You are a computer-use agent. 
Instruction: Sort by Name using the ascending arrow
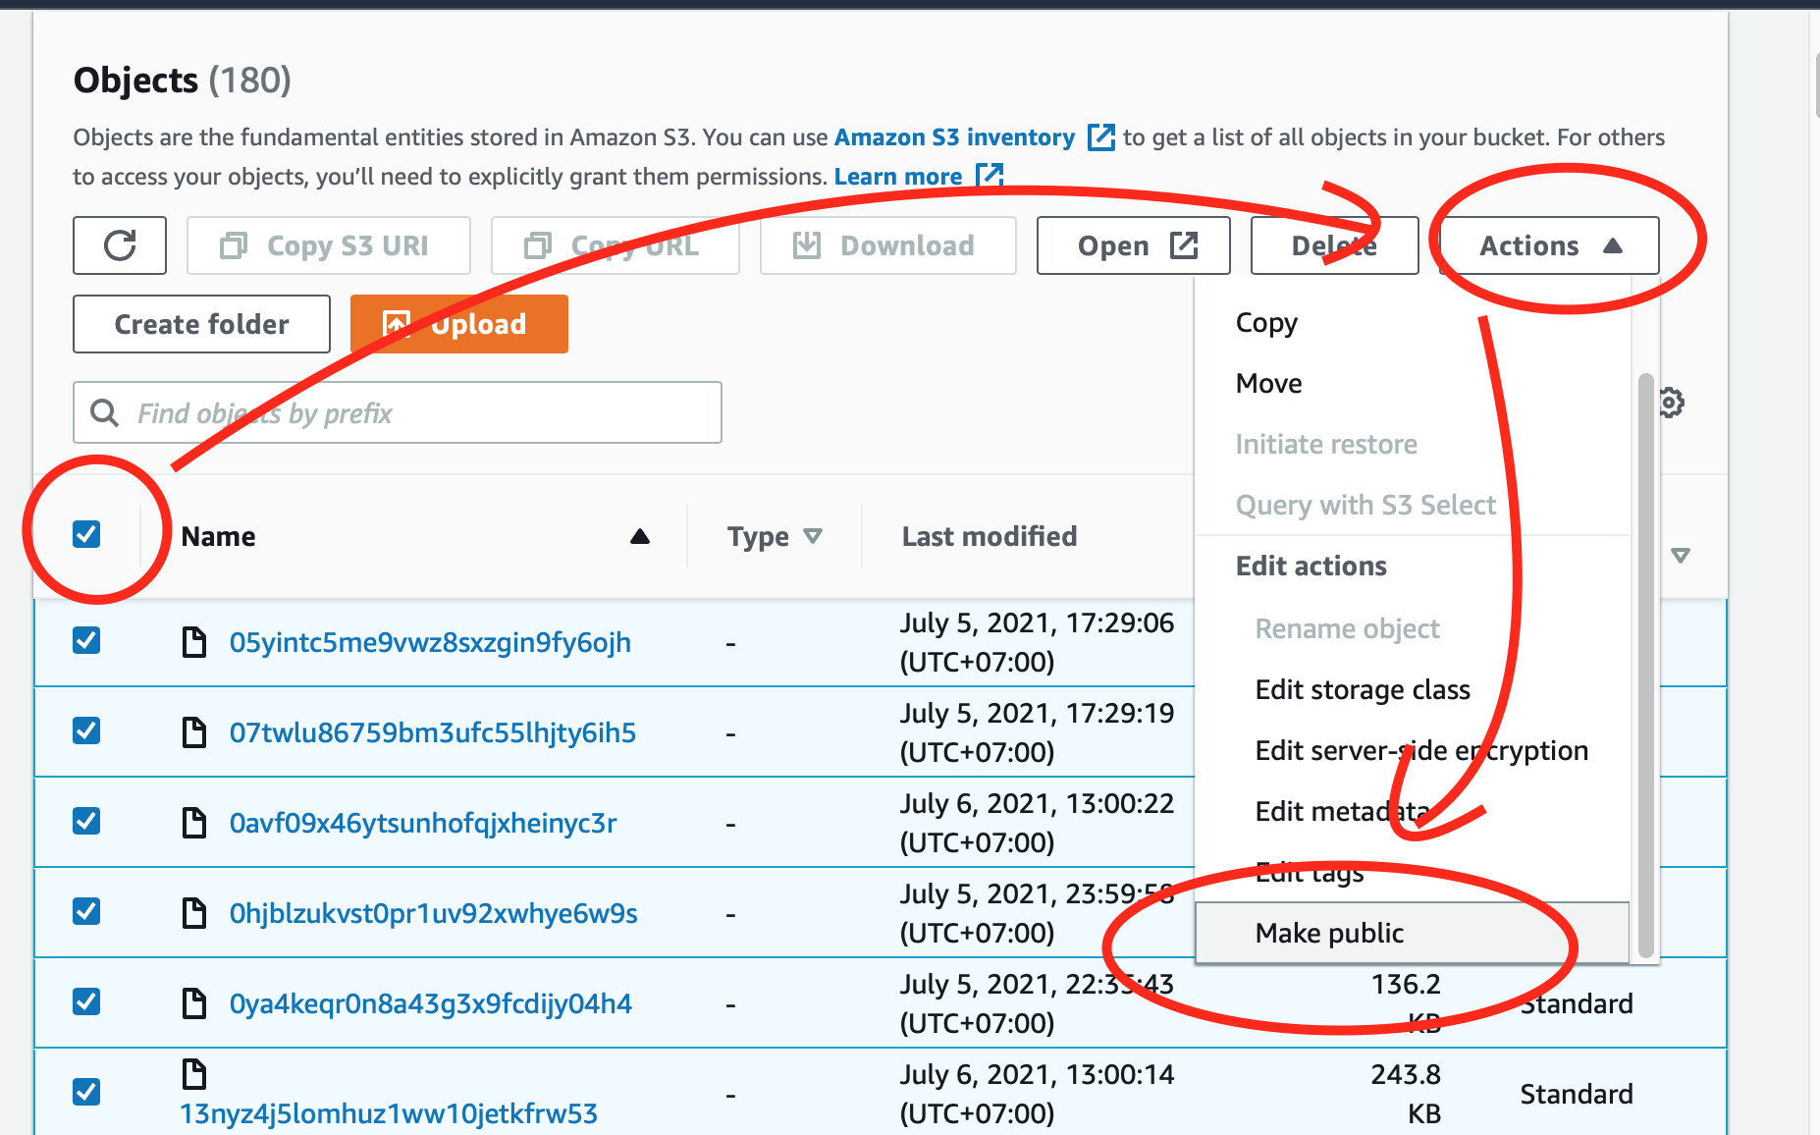coord(640,536)
